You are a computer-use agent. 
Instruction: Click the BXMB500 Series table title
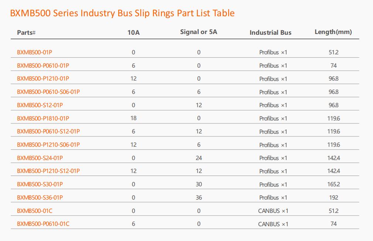122,13
